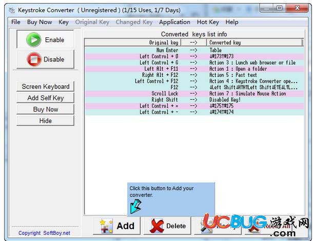Open the Key menu
The width and height of the screenshot is (314, 241).
[64, 22]
